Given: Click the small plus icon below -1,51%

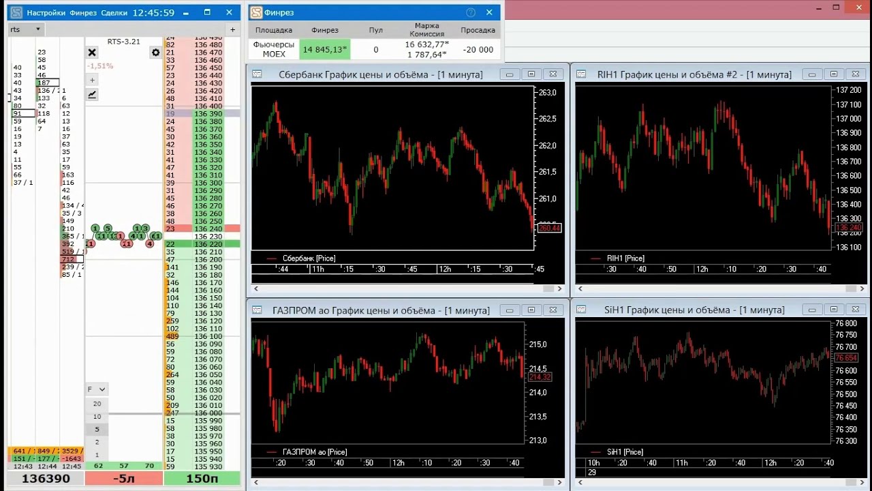Looking at the screenshot, I should tap(92, 80).
